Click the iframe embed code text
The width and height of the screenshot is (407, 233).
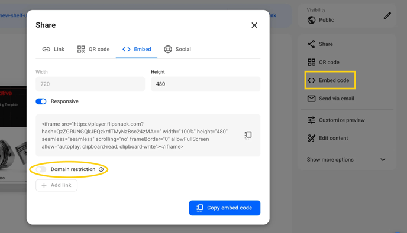[x=134, y=135]
